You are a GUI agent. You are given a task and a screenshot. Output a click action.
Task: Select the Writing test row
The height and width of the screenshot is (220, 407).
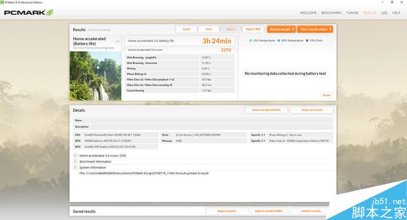(x=180, y=68)
